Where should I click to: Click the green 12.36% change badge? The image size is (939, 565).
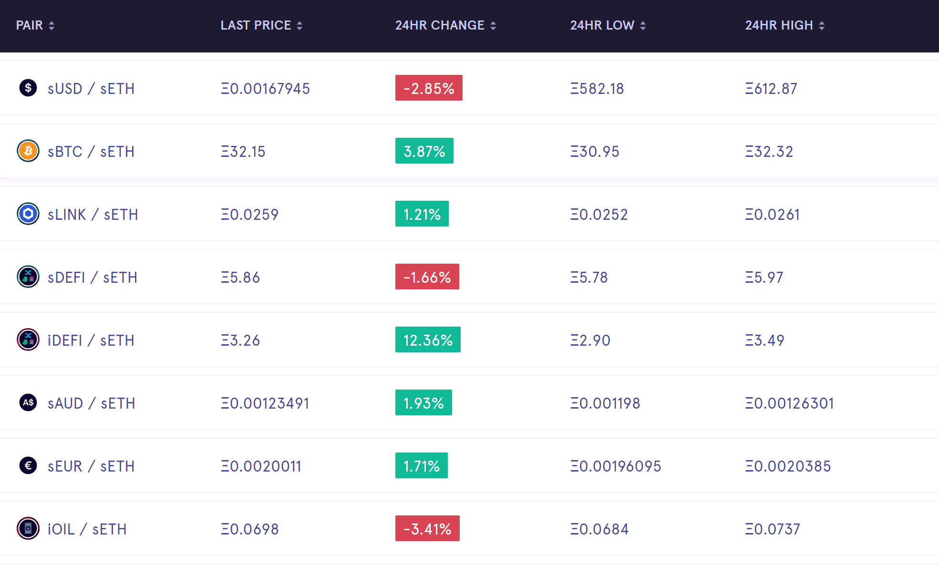[x=428, y=339]
